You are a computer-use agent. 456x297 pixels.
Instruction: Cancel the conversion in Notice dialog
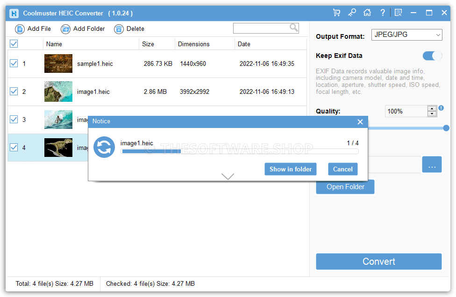tap(342, 169)
